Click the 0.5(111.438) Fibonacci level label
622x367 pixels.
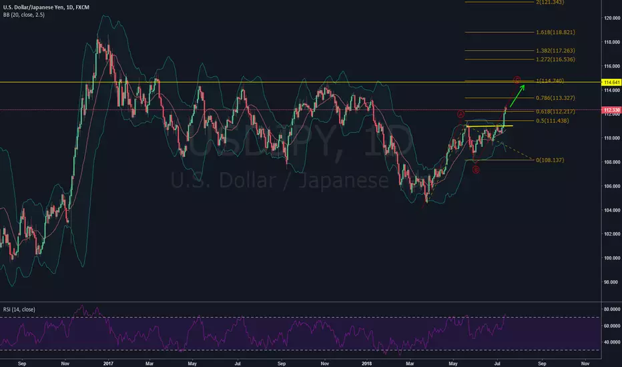point(552,121)
